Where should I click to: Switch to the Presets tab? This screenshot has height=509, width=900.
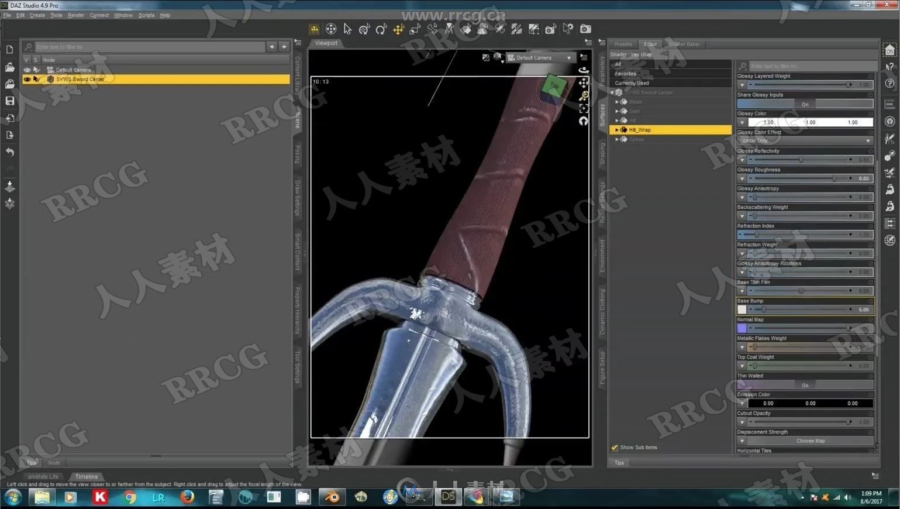tap(623, 44)
